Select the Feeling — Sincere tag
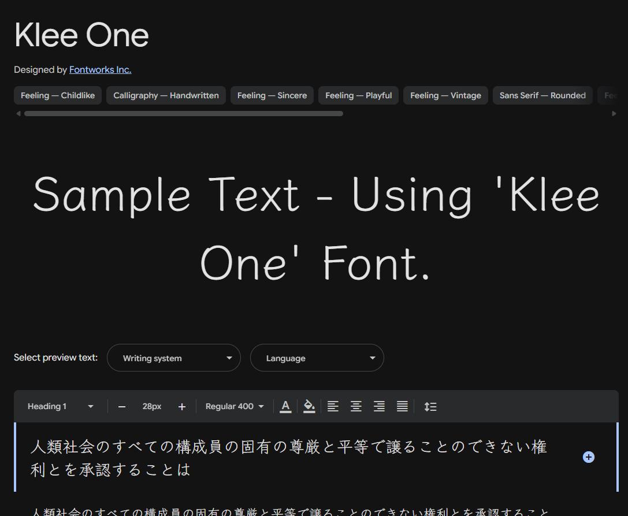 point(272,95)
